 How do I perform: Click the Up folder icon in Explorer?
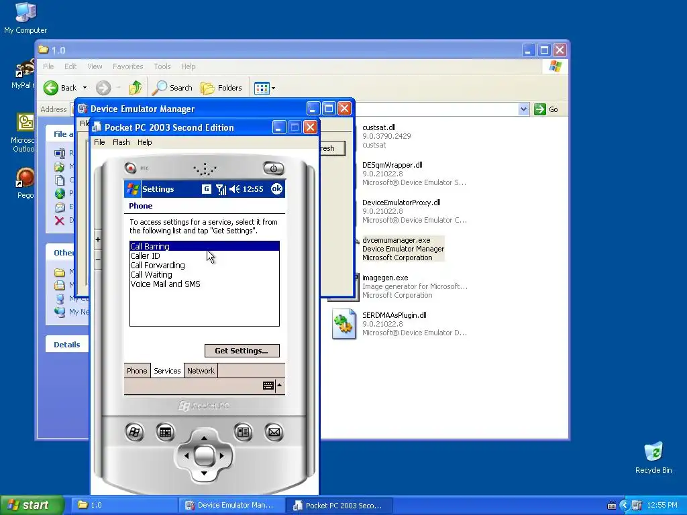[136, 88]
